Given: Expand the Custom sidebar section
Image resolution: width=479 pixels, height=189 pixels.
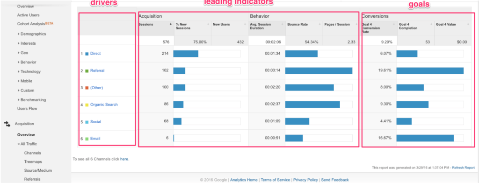Looking at the screenshot, I should [26, 91].
